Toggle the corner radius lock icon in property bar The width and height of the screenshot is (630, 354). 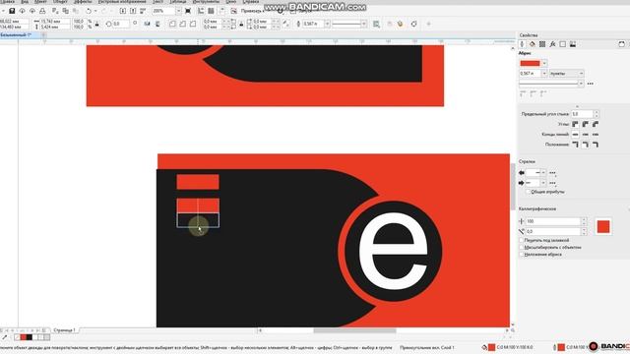coord(241,24)
